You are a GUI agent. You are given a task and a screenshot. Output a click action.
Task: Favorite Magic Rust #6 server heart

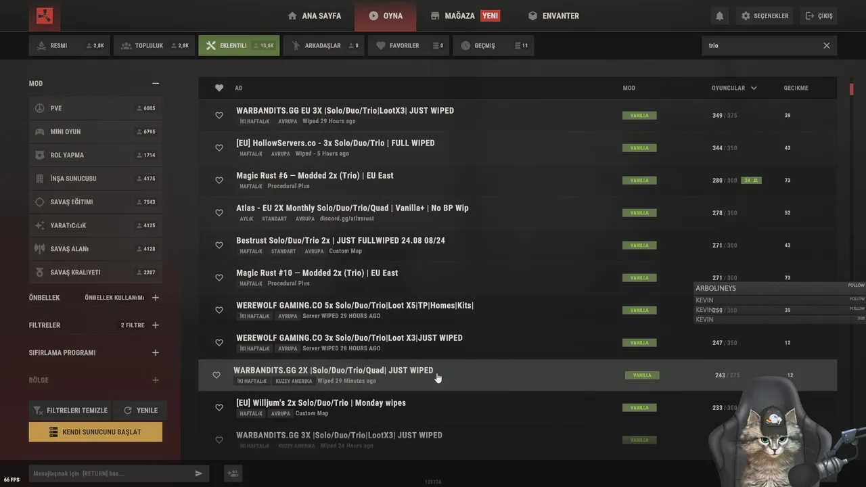[x=219, y=181]
